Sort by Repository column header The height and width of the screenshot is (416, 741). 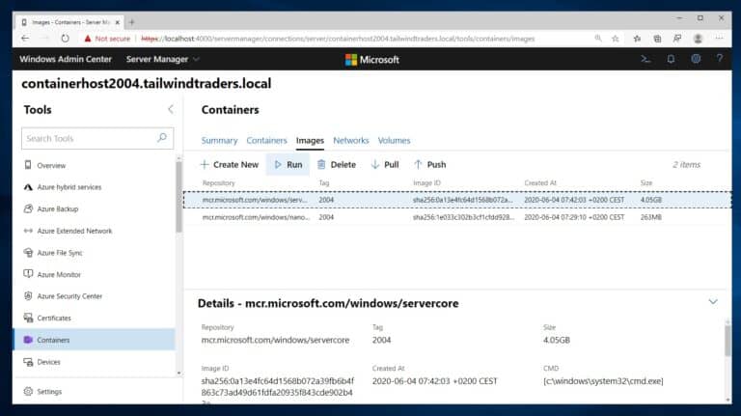coord(218,183)
